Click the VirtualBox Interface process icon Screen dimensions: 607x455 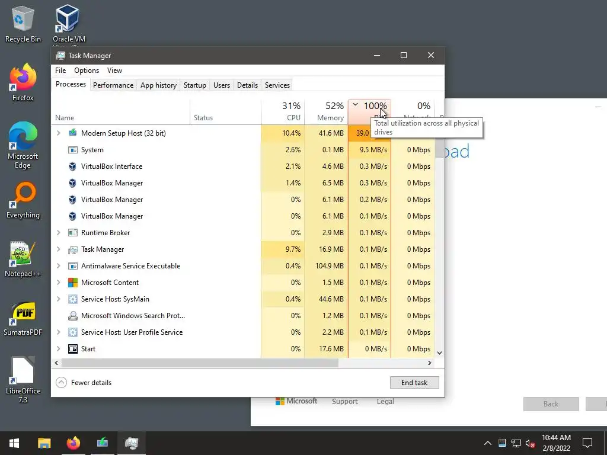72,166
